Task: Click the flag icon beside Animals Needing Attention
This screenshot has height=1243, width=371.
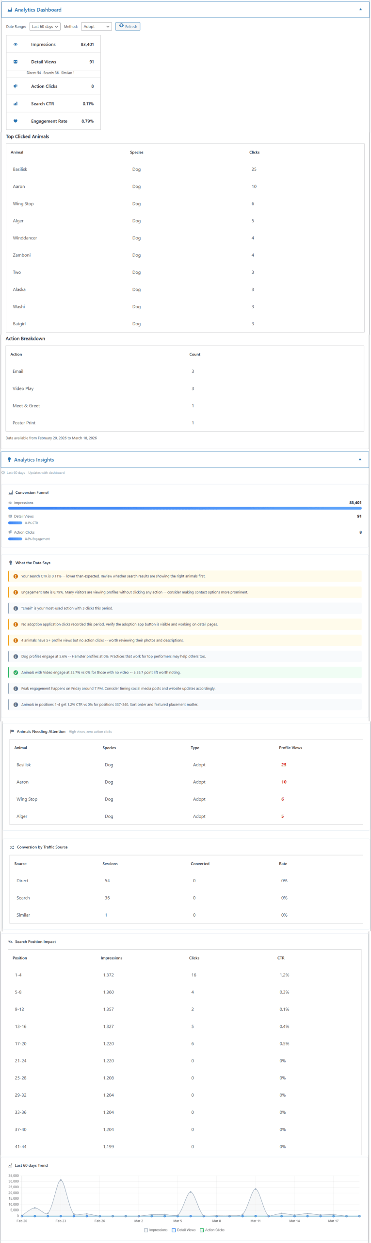Action: [x=12, y=731]
